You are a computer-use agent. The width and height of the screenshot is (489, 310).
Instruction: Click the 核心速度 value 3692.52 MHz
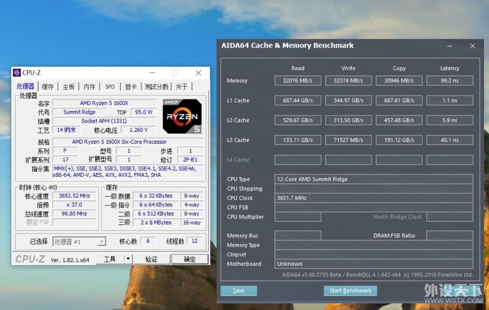pos(74,196)
